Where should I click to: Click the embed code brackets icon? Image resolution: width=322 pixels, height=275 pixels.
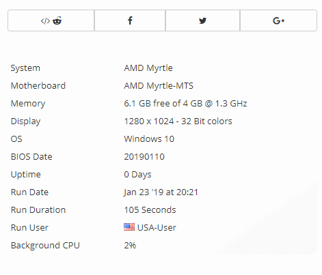45,21
